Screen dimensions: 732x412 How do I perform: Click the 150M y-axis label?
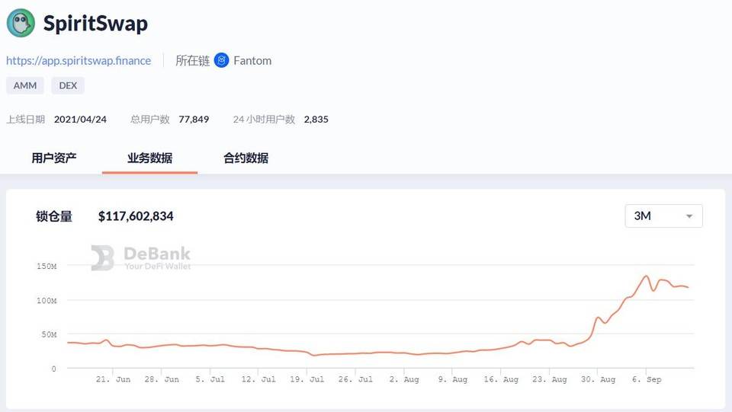[x=47, y=266]
